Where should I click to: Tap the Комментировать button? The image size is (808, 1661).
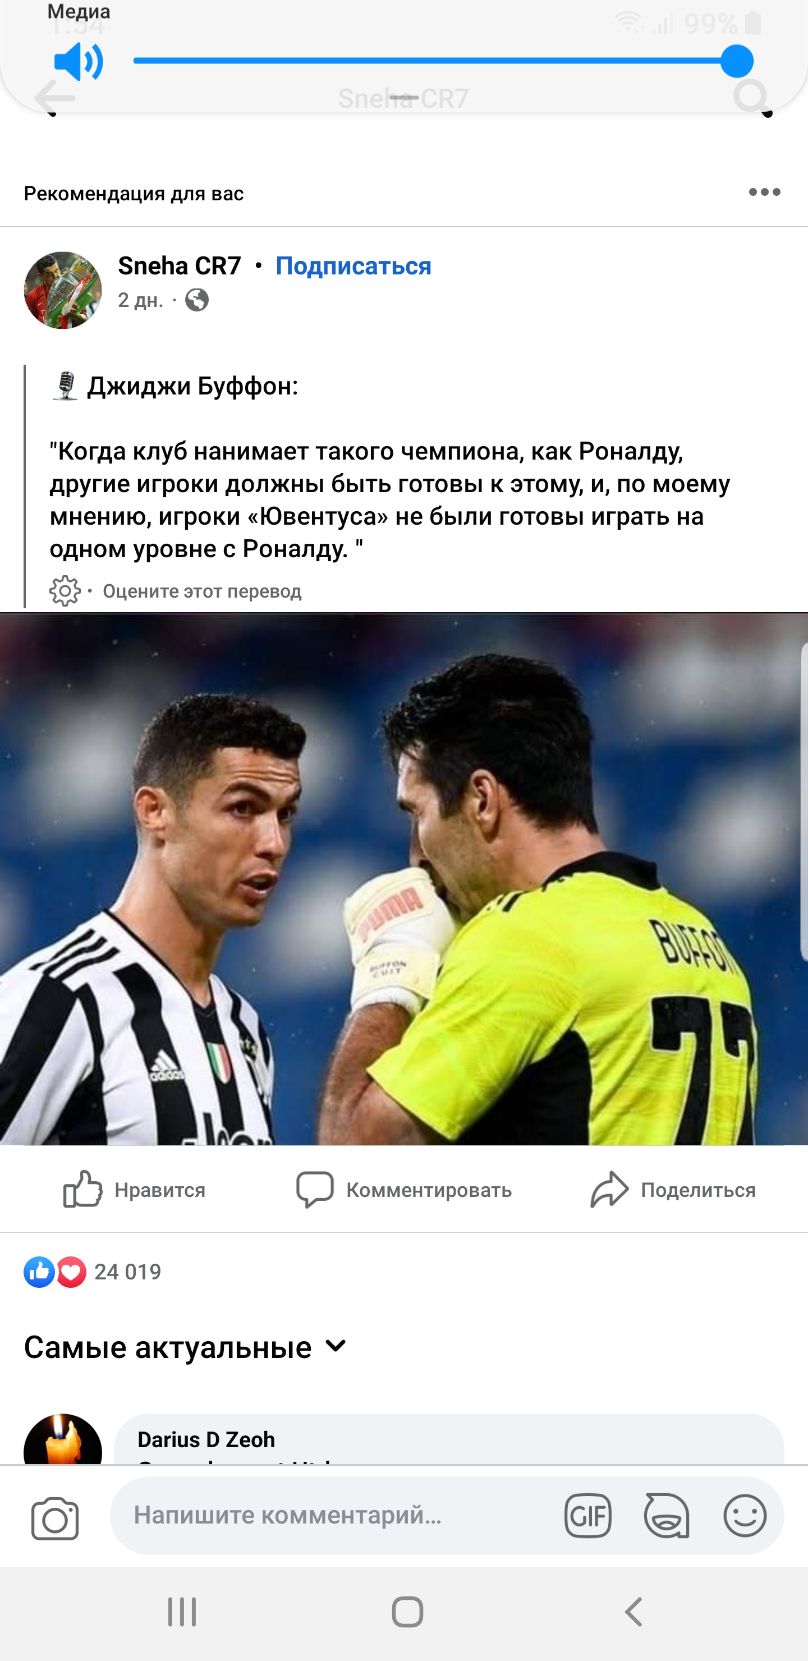click(403, 1189)
